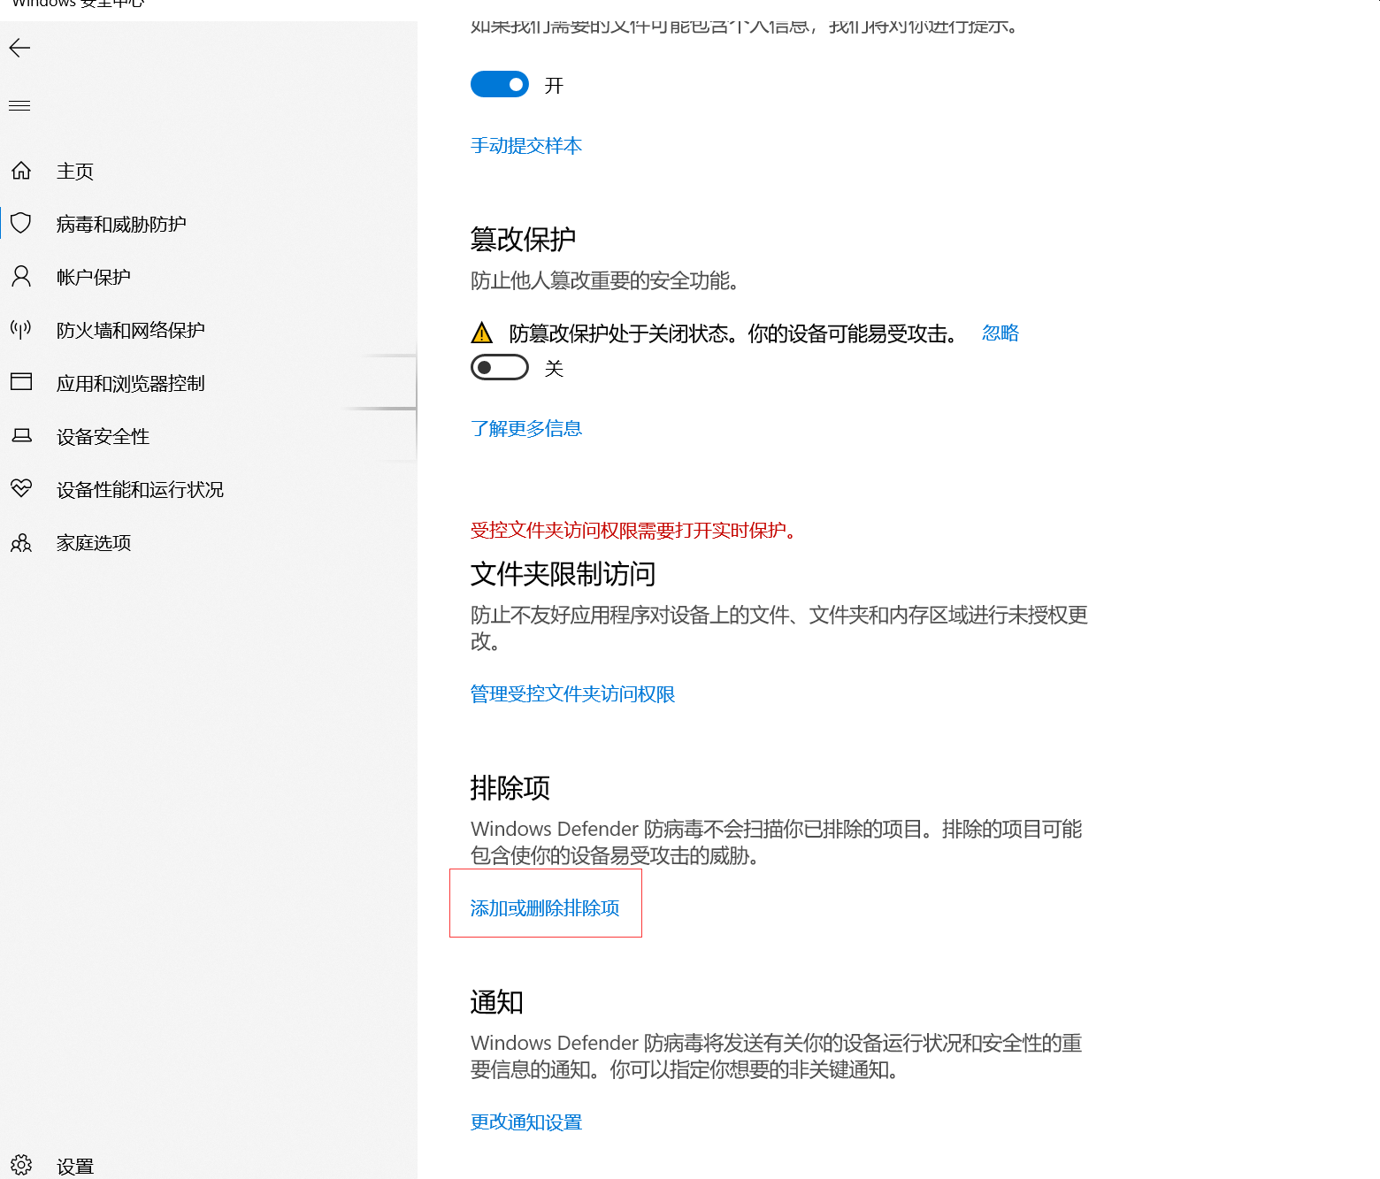Click the app and browser control icon

point(21,382)
